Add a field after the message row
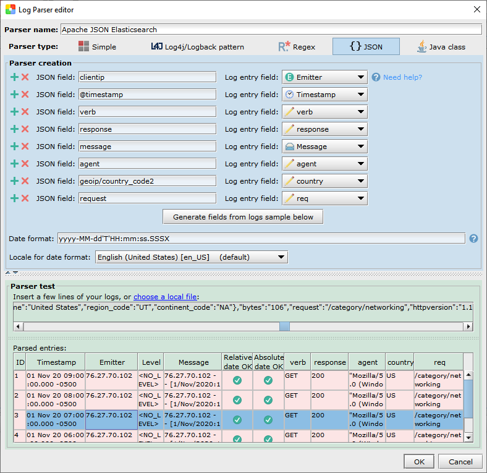 [15, 147]
